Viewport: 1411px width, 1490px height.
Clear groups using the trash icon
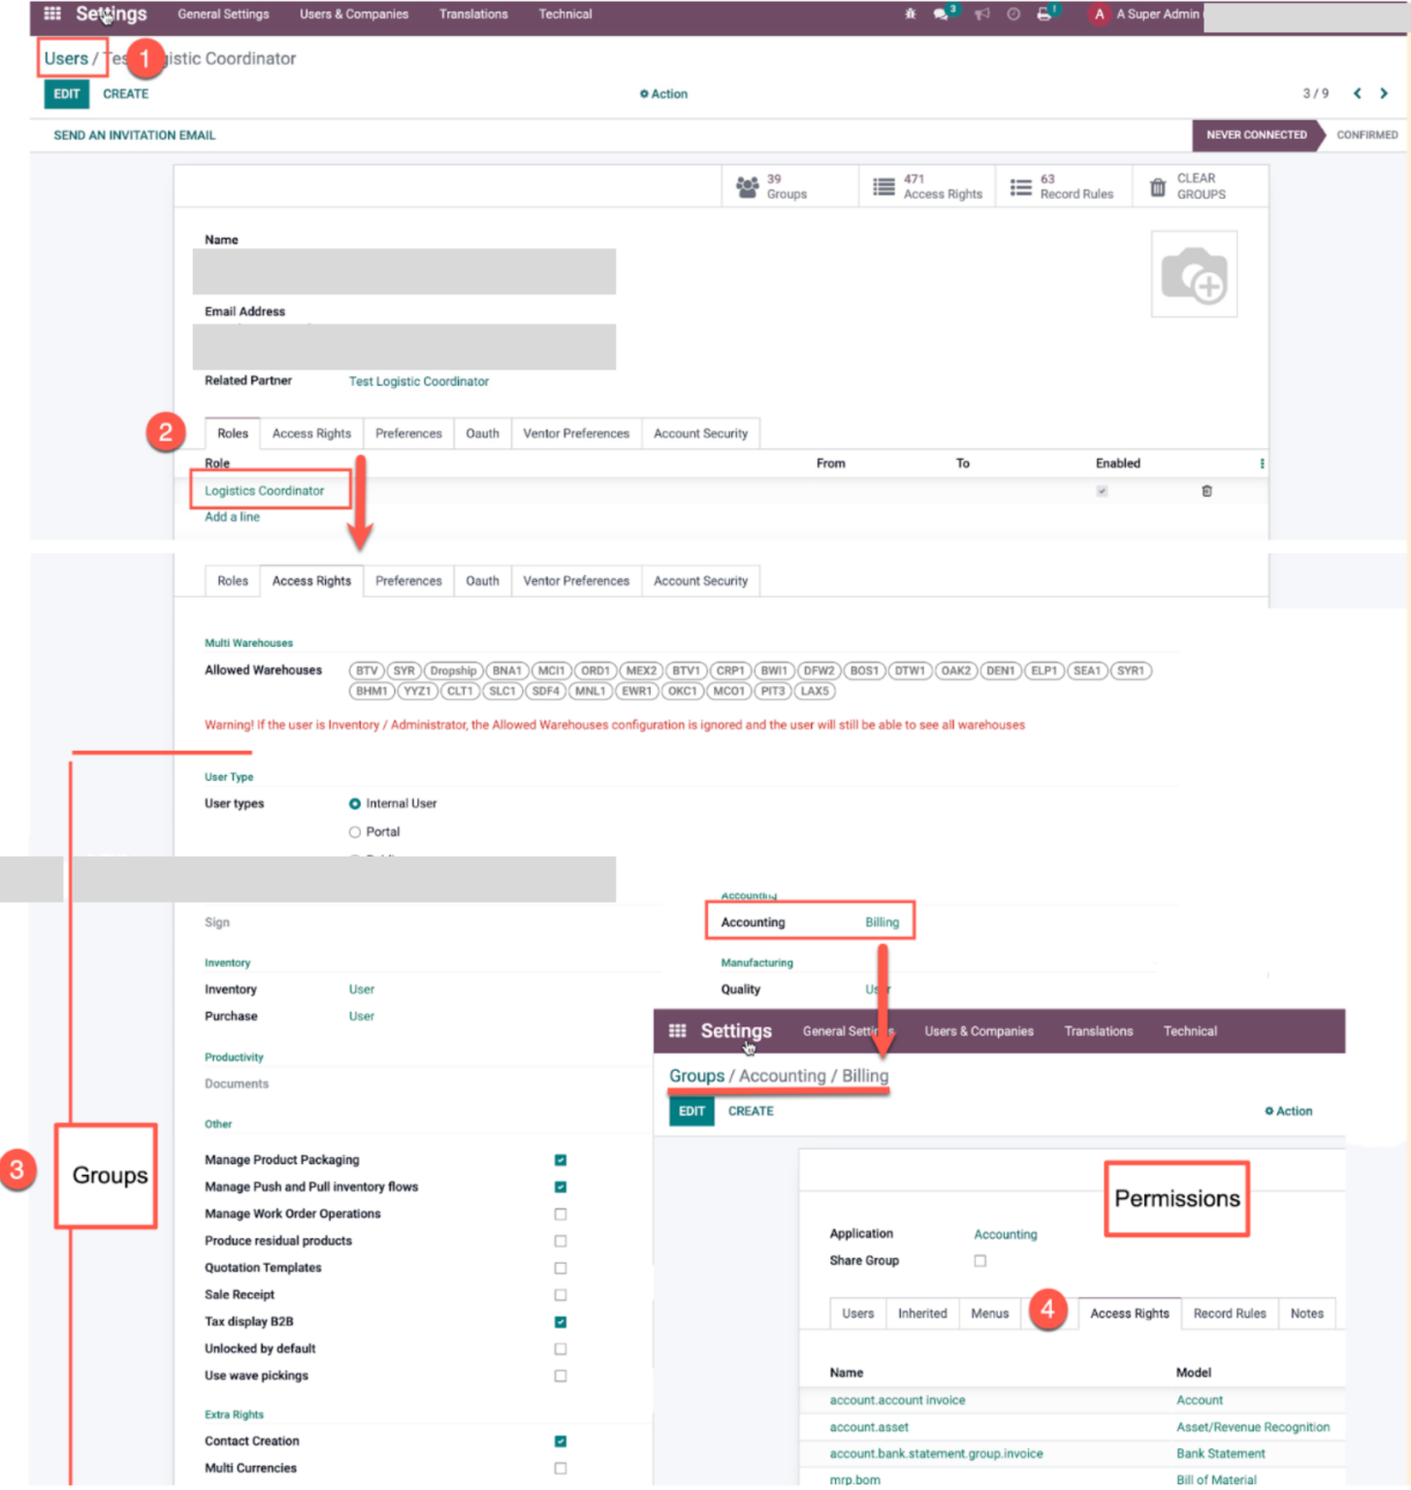[x=1157, y=185]
